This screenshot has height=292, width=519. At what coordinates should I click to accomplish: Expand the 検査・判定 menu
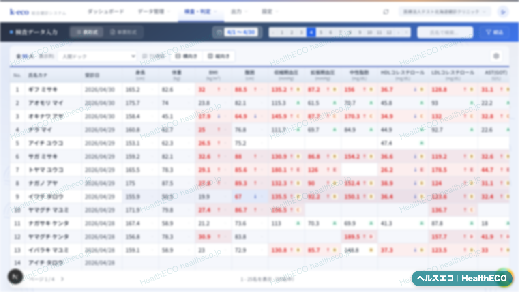(201, 12)
